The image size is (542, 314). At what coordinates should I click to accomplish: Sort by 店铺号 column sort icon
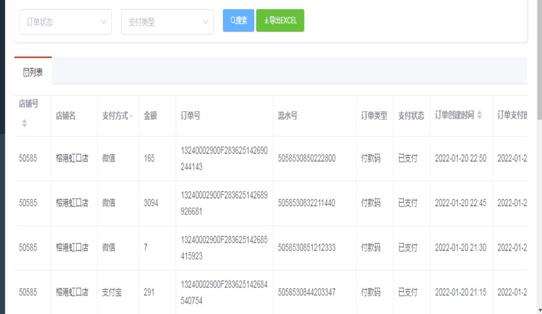pos(24,123)
